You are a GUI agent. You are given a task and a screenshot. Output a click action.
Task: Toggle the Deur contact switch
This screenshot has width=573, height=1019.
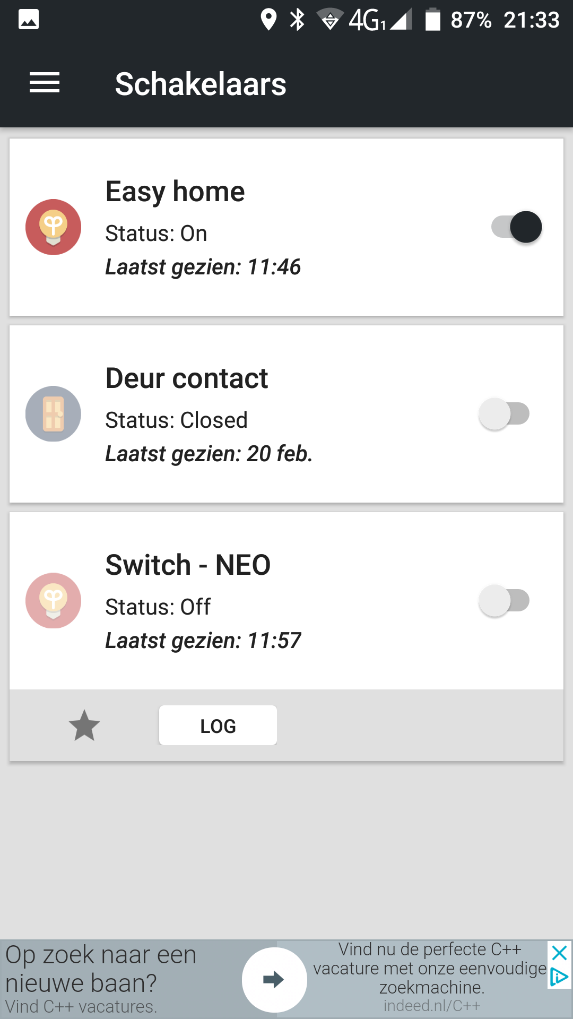(x=504, y=414)
